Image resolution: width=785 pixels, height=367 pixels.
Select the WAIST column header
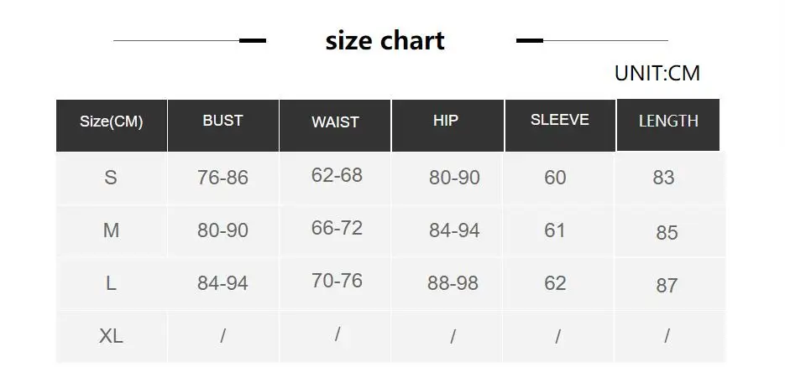335,126
